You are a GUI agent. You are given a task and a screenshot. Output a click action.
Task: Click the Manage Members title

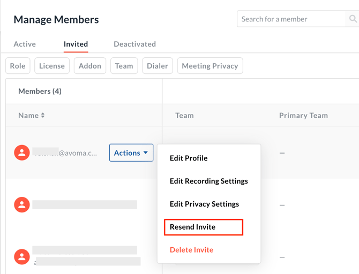(x=56, y=19)
